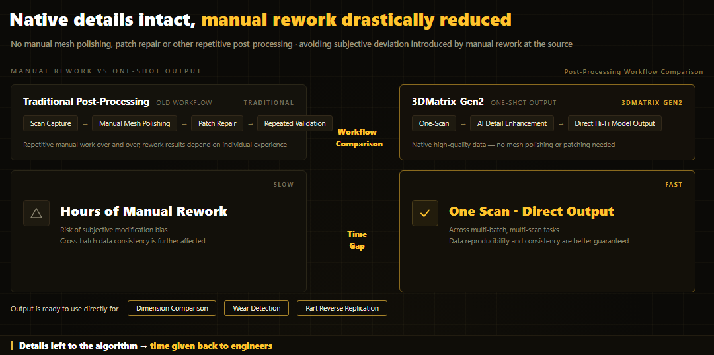Click the Repeated Validation step chip
714x355 pixels.
pyautogui.click(x=295, y=123)
